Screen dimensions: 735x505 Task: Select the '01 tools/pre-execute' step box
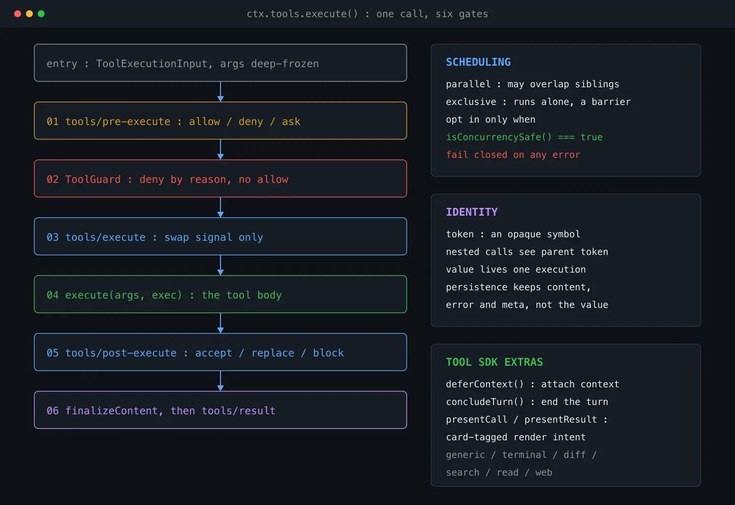pos(220,121)
